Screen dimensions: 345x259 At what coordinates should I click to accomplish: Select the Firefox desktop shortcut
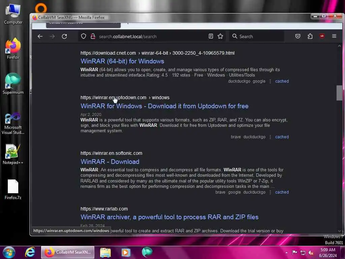coord(13,49)
